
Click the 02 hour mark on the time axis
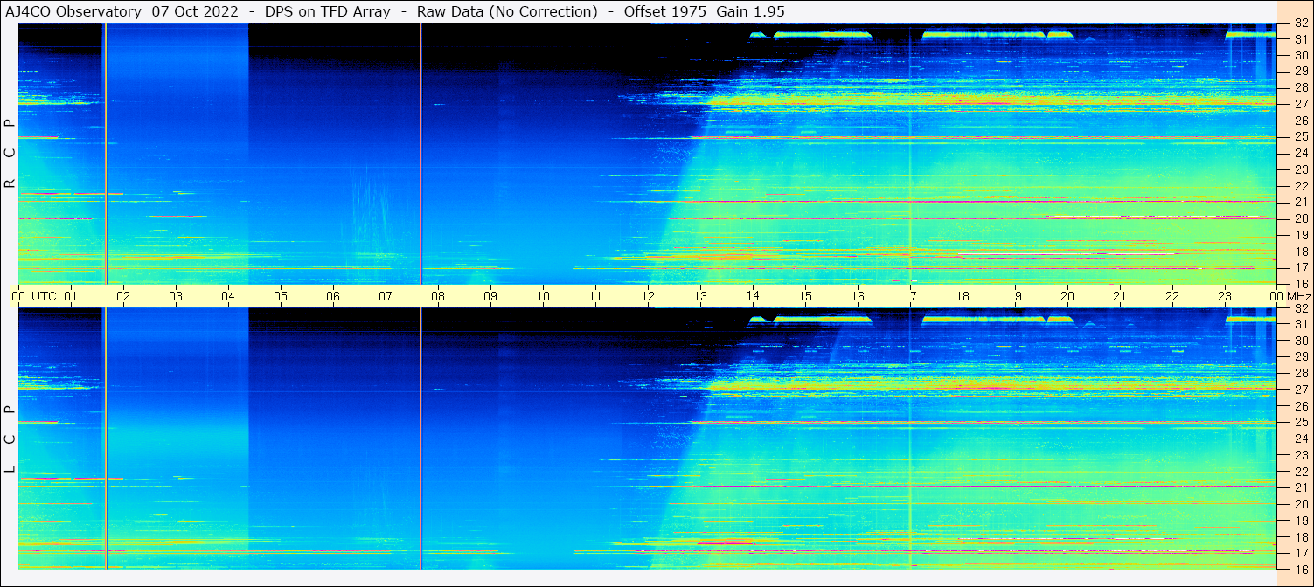click(x=123, y=296)
